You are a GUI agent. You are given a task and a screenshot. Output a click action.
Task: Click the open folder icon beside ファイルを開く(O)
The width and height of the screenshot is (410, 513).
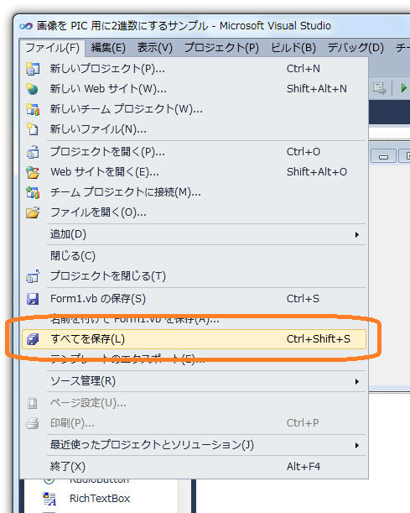click(33, 212)
